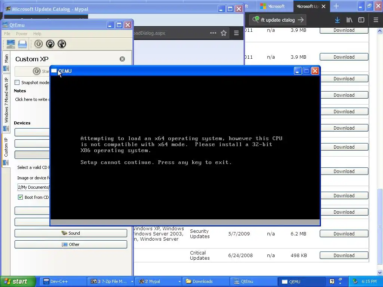Close the Custom XP machine tab with the round x

pos(122,59)
